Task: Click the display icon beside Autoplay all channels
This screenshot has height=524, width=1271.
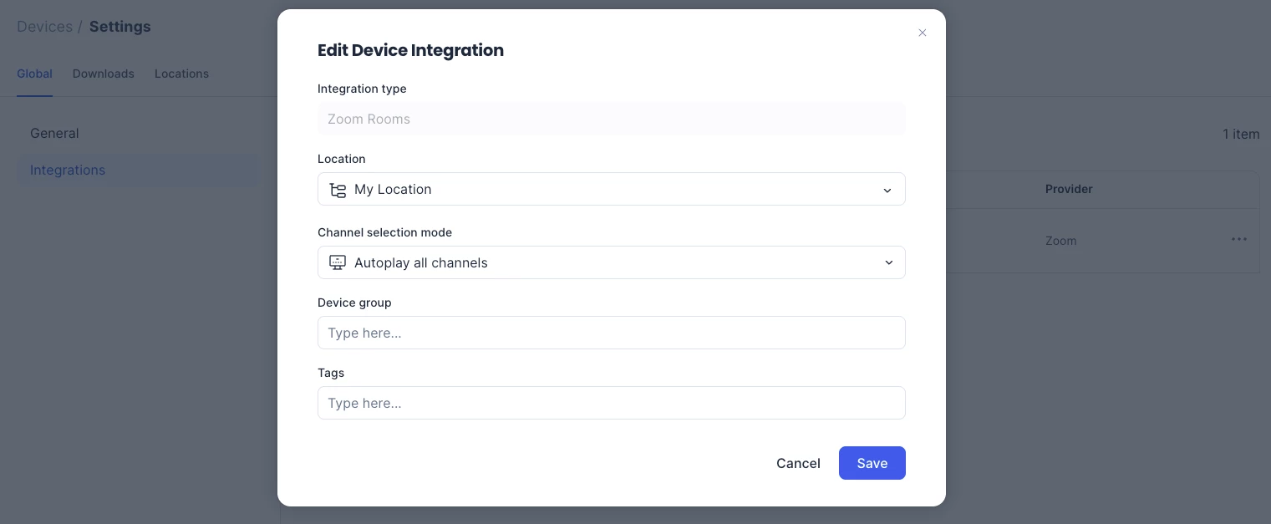Action: 338,262
